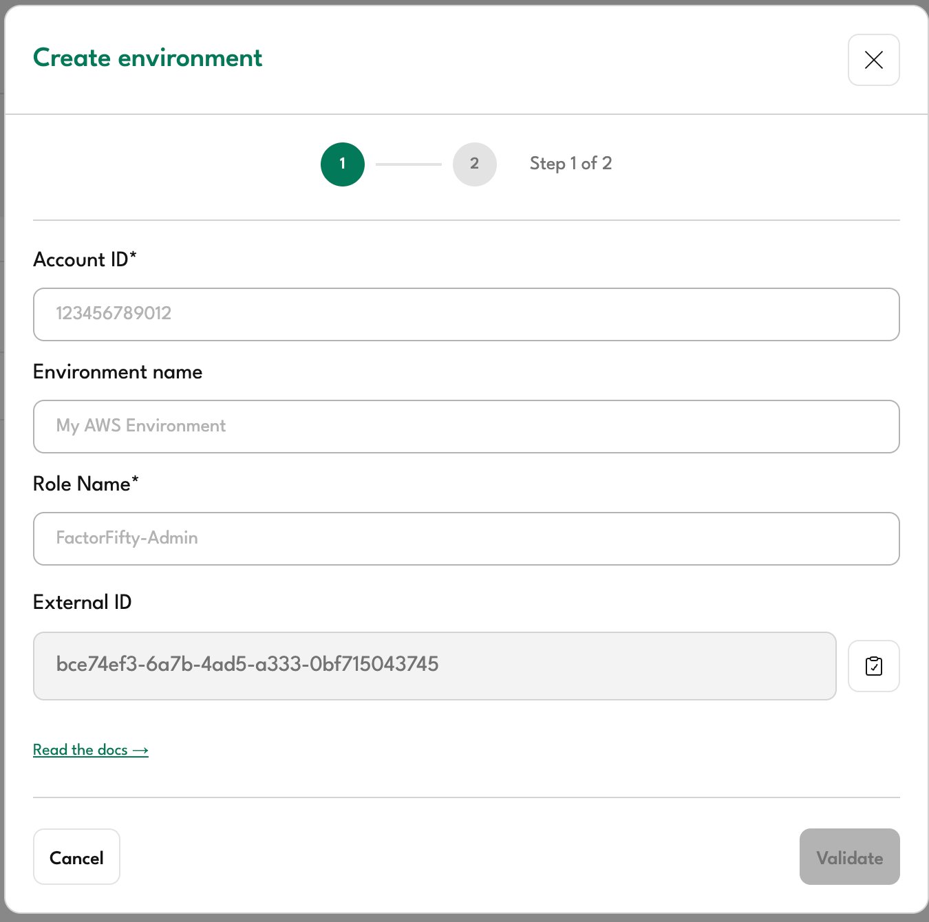Close the Create environment dialog
The width and height of the screenshot is (929, 922).
(873, 61)
